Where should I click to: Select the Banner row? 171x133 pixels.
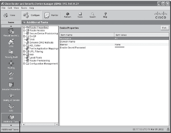114,45
